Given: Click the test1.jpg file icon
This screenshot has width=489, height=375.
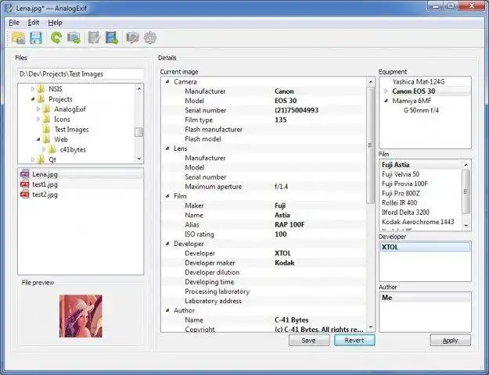Looking at the screenshot, I should [24, 184].
